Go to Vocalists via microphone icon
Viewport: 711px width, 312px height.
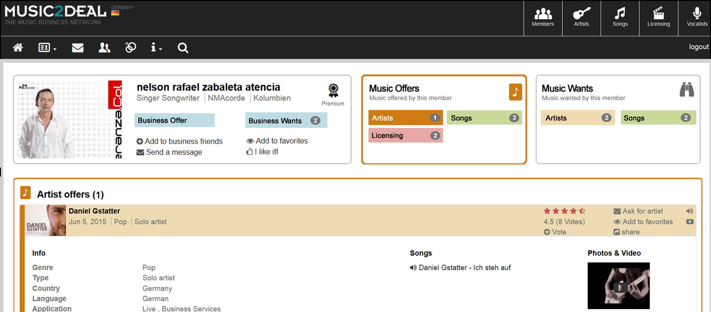[697, 18]
